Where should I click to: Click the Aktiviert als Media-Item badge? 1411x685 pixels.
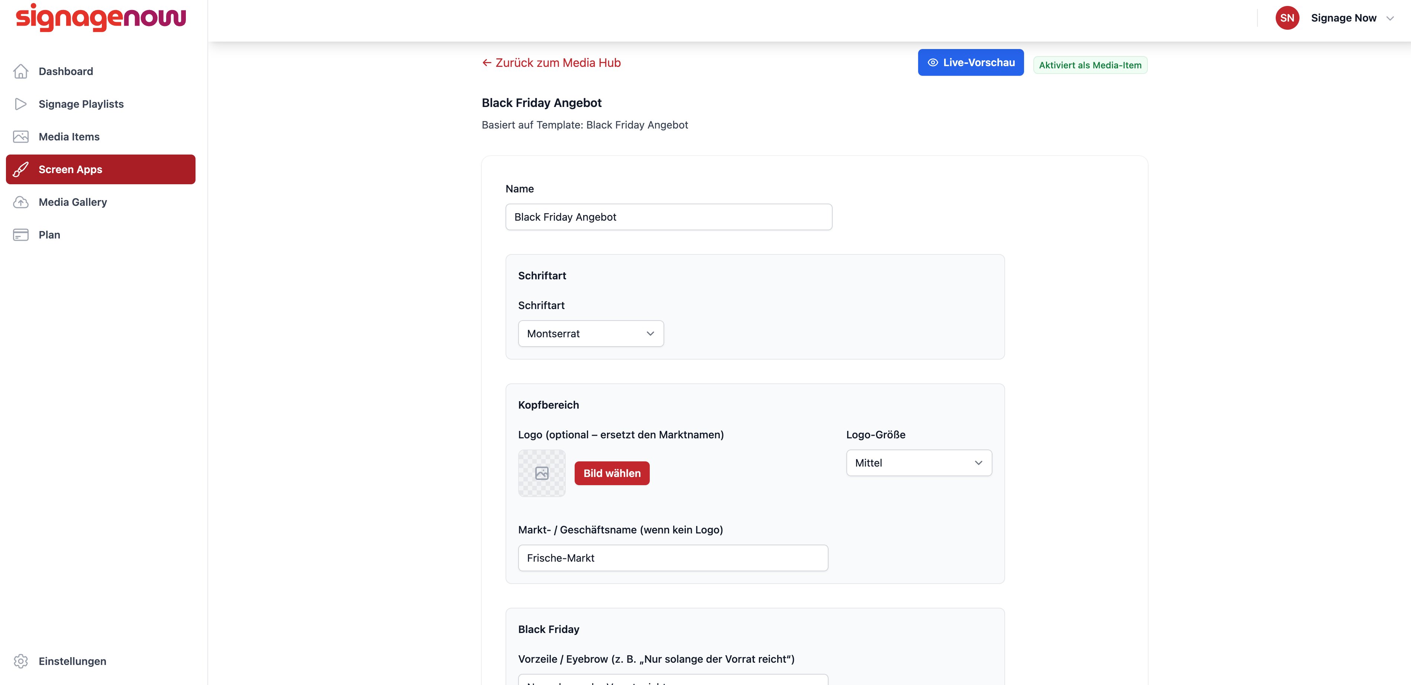1090,65
